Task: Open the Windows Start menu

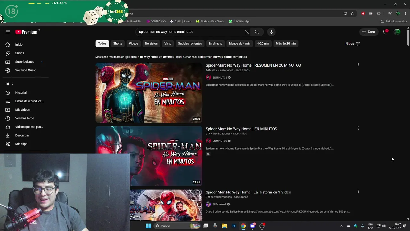Action: click(148, 226)
